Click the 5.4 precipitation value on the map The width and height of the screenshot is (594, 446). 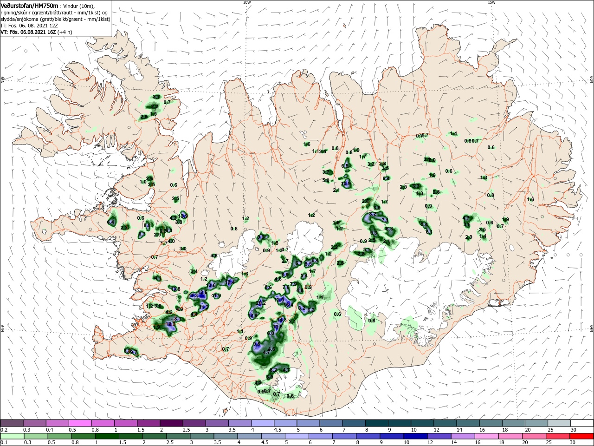(304, 275)
